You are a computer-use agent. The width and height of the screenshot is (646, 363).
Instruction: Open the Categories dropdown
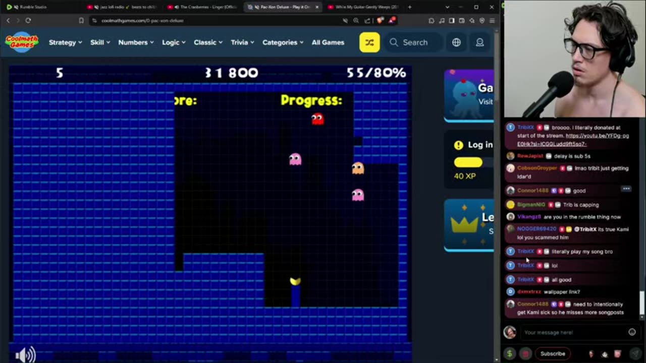(283, 42)
